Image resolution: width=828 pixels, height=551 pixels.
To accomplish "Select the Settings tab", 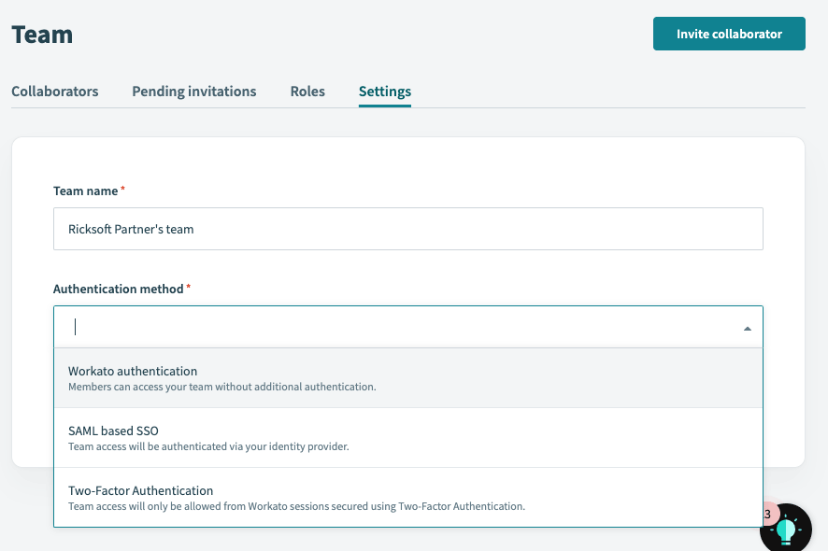I will (x=384, y=92).
